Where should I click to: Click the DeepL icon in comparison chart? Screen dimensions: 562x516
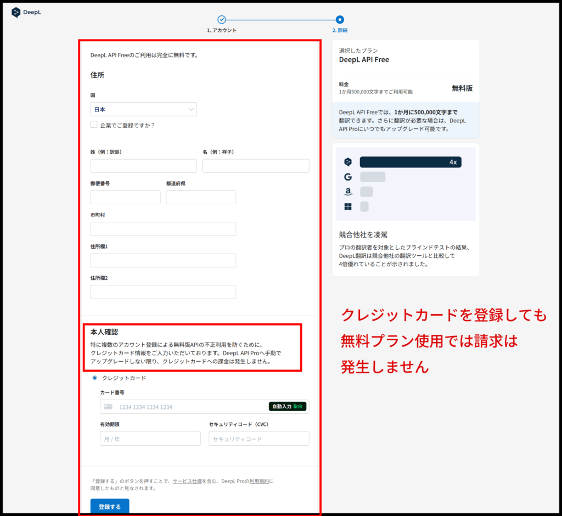(x=347, y=162)
